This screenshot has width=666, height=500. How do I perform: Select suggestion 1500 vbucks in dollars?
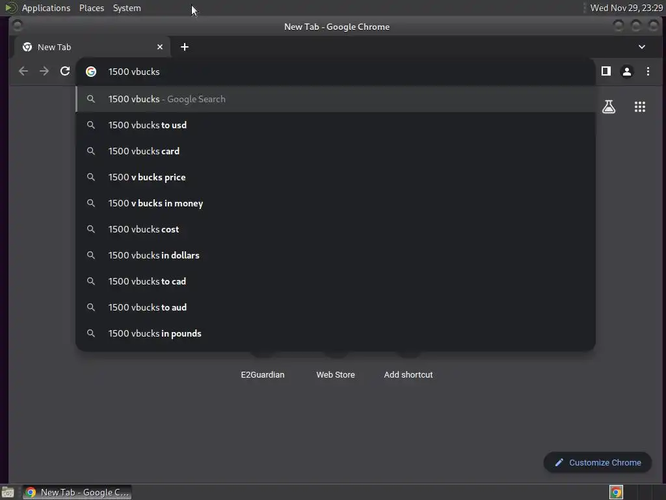pyautogui.click(x=336, y=255)
